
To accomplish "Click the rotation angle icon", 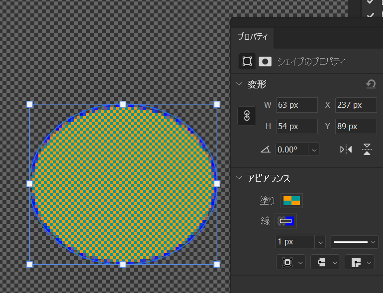I will [265, 149].
